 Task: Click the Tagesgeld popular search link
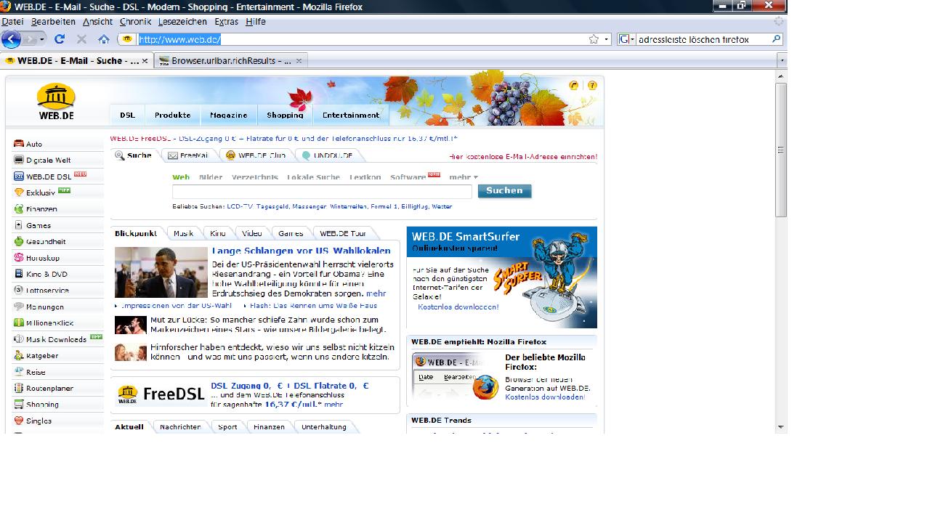tap(272, 207)
